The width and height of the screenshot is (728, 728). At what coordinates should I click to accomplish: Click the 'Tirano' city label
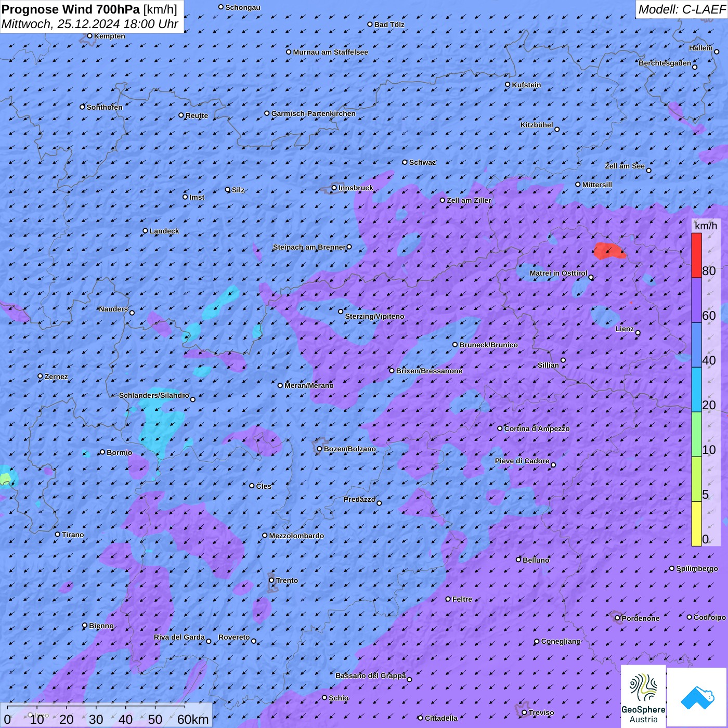tap(73, 535)
